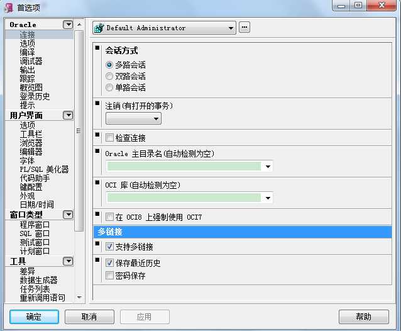Select 选项 under Oracle

pos(28,43)
